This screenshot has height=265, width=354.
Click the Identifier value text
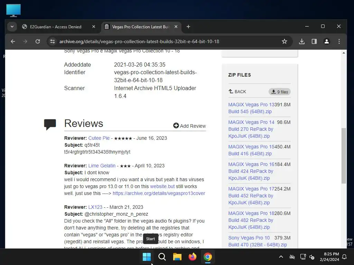tap(155, 76)
